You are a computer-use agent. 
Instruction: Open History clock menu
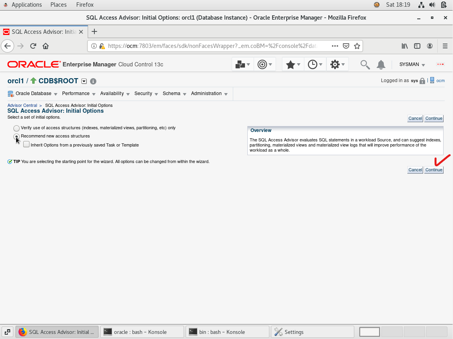click(315, 64)
